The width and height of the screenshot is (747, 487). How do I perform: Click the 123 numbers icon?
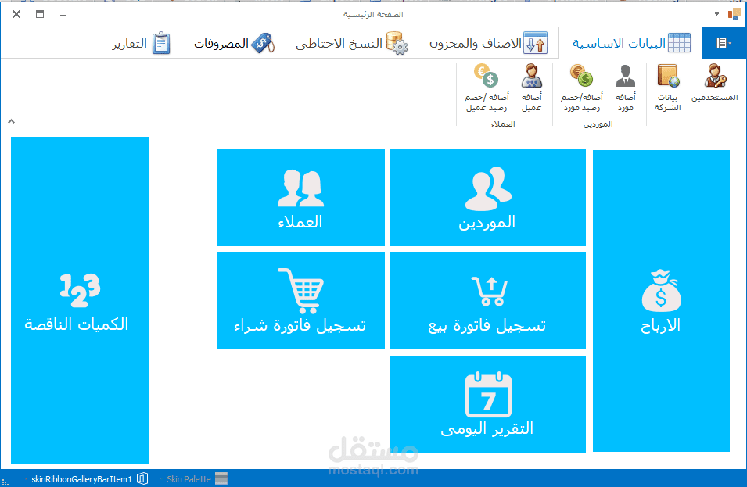coord(80,290)
